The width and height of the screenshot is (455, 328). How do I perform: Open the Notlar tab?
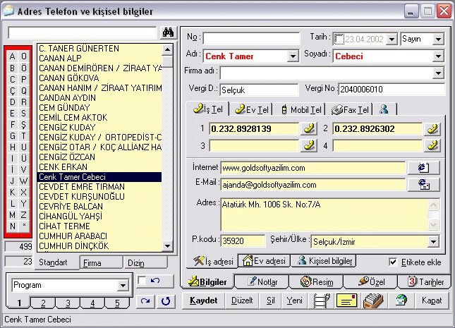[x=258, y=281]
